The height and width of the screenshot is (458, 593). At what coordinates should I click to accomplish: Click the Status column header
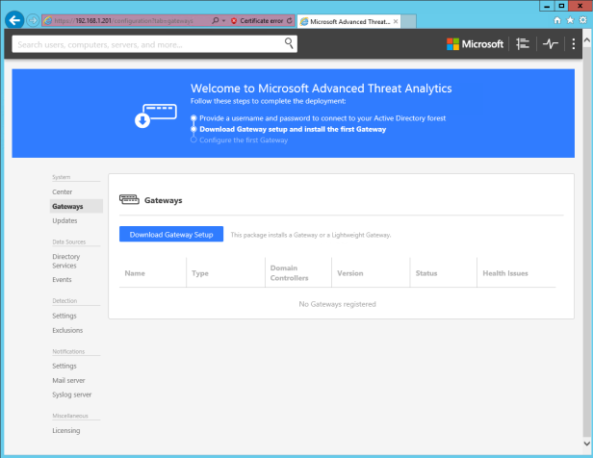click(426, 273)
